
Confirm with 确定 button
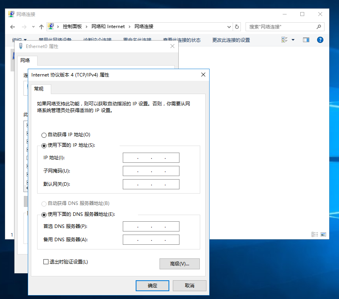click(152, 286)
